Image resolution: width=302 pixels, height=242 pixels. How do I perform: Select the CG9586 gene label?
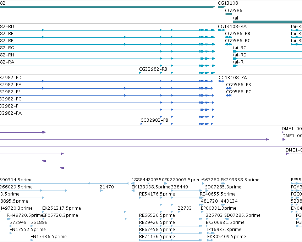(234, 11)
